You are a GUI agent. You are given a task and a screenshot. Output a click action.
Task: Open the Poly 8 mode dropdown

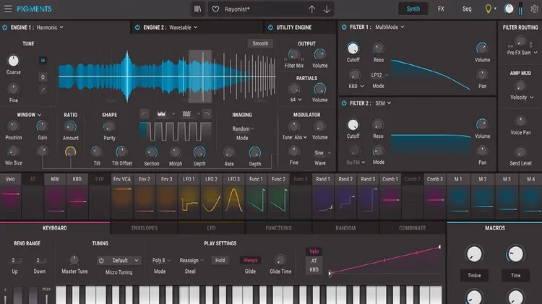161,260
